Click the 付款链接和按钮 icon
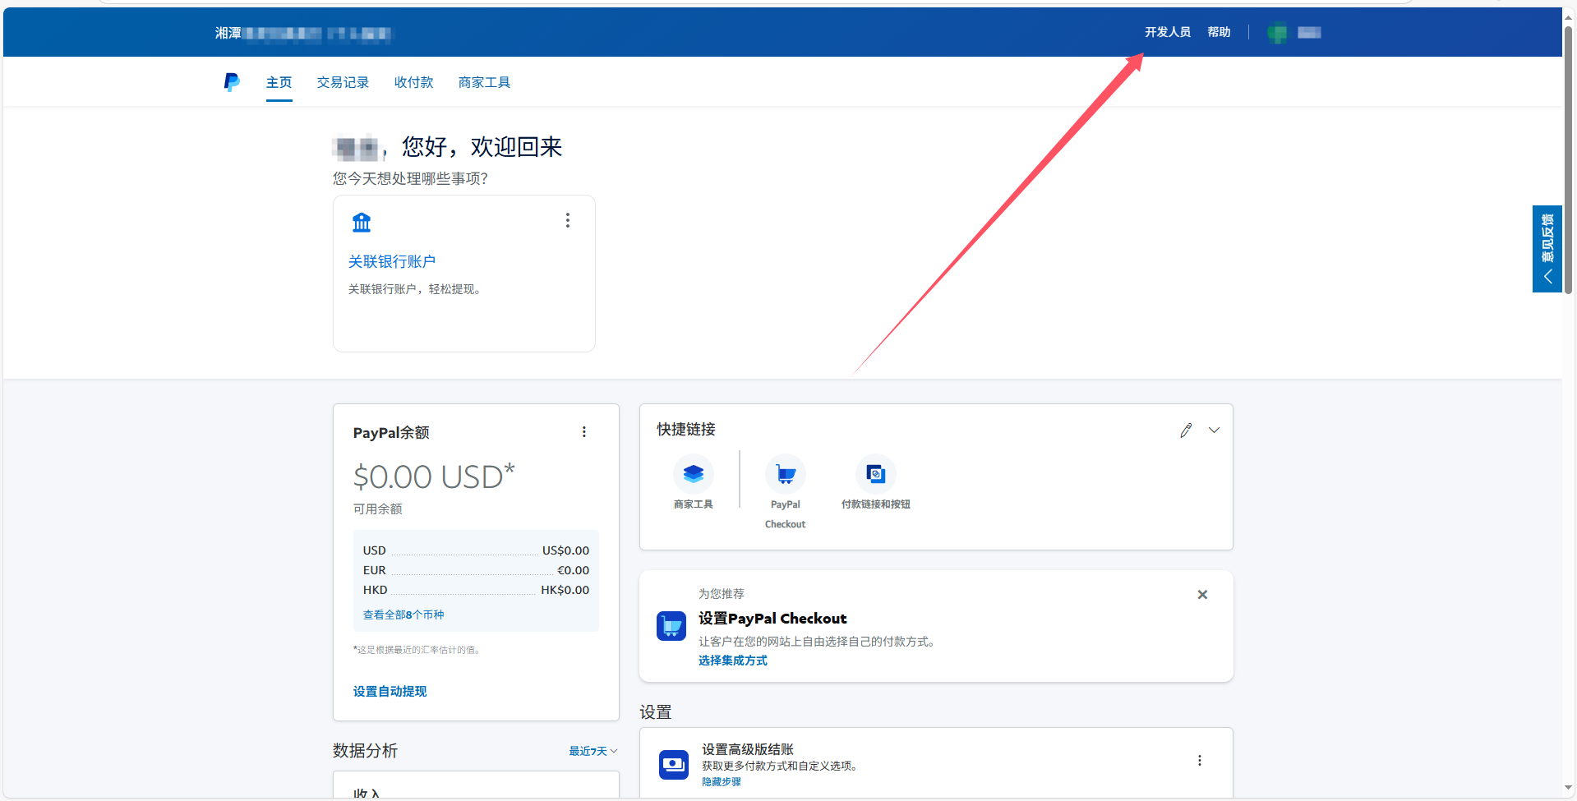Image resolution: width=1577 pixels, height=801 pixels. click(x=875, y=474)
